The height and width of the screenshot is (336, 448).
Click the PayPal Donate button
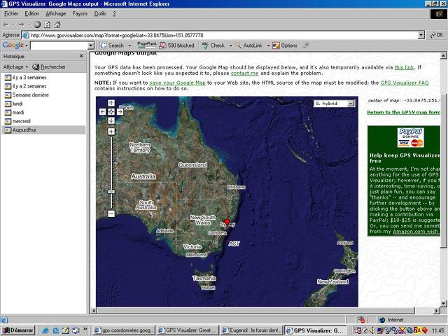coord(411,137)
